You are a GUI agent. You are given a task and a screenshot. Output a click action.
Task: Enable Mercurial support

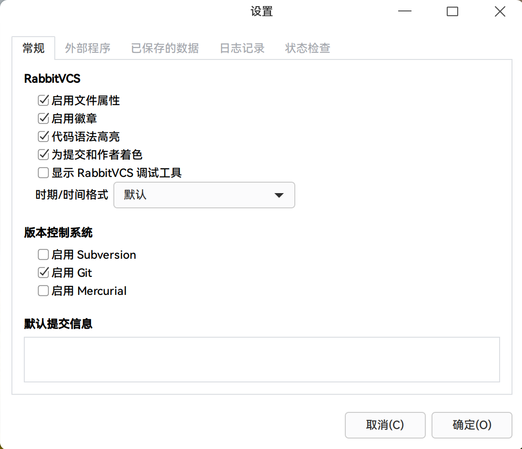pos(43,291)
